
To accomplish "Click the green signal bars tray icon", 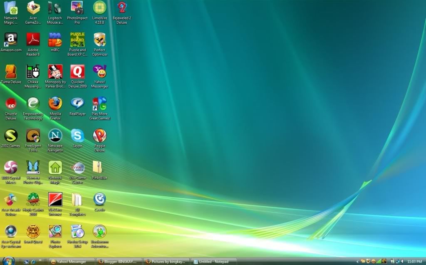I will [x=379, y=262].
